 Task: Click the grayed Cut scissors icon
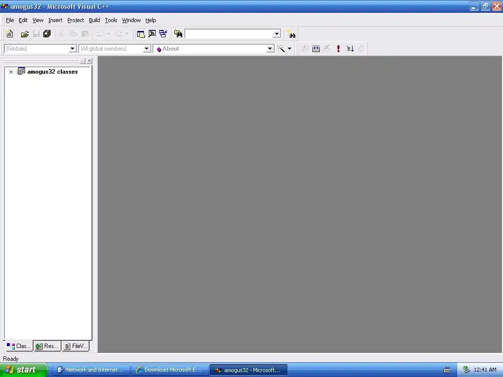61,34
